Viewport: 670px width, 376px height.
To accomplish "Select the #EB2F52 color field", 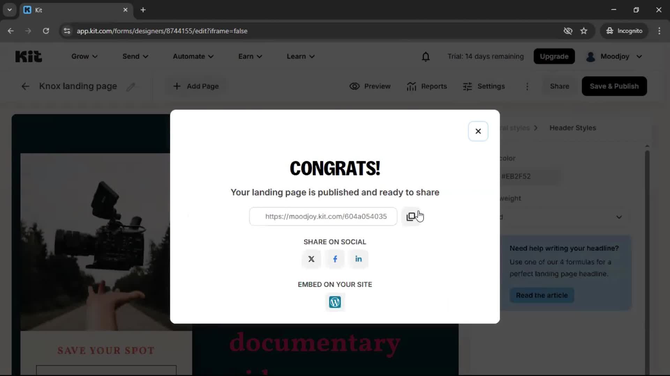I will [530, 176].
